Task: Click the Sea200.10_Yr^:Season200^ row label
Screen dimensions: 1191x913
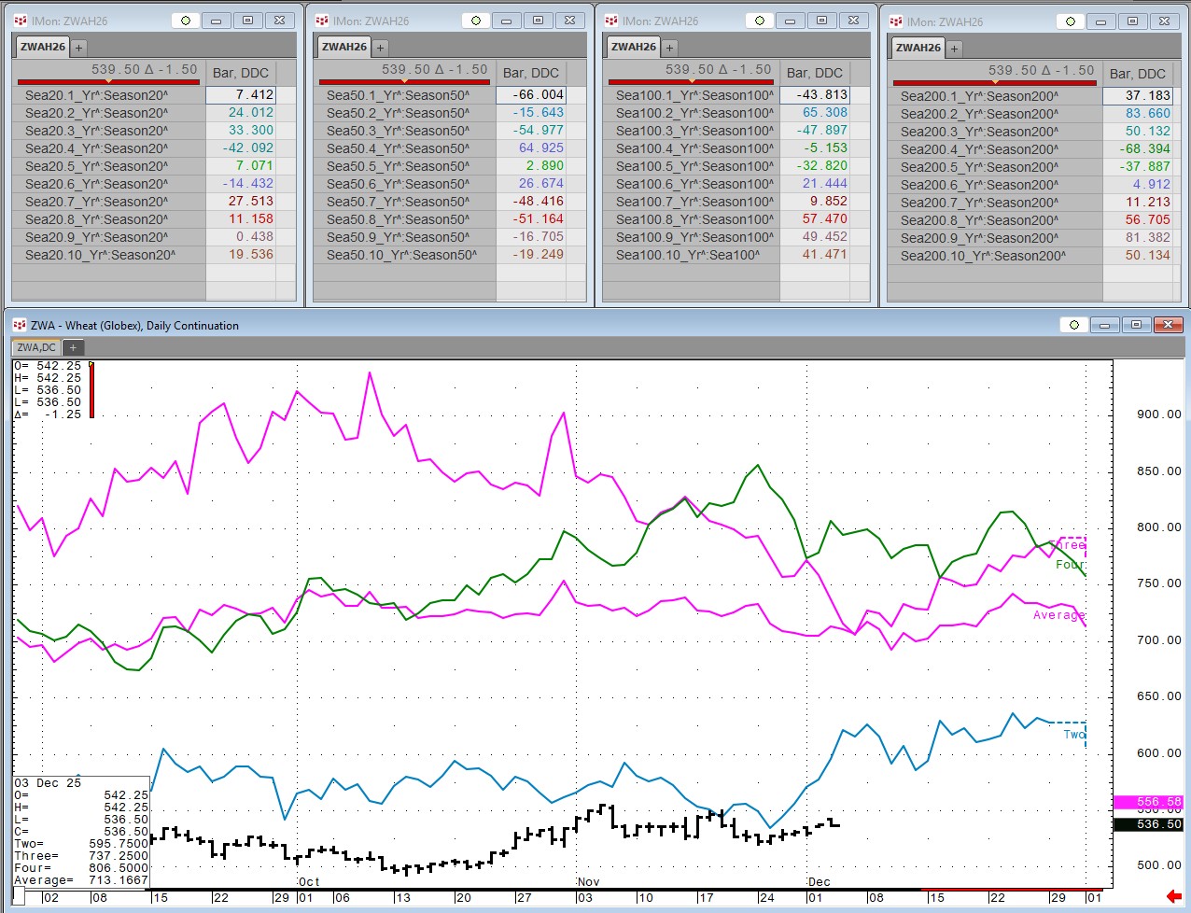Action: click(983, 256)
